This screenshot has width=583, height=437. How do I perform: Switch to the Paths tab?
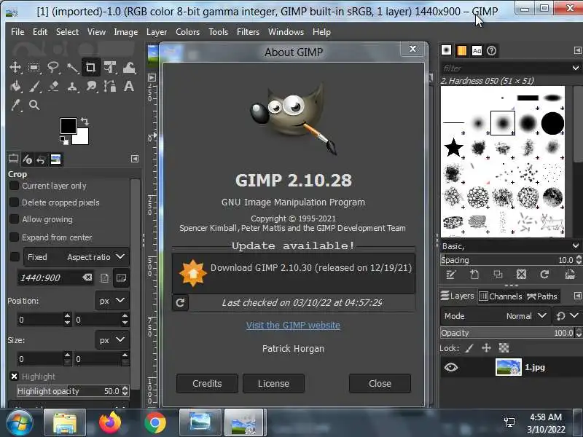point(542,296)
